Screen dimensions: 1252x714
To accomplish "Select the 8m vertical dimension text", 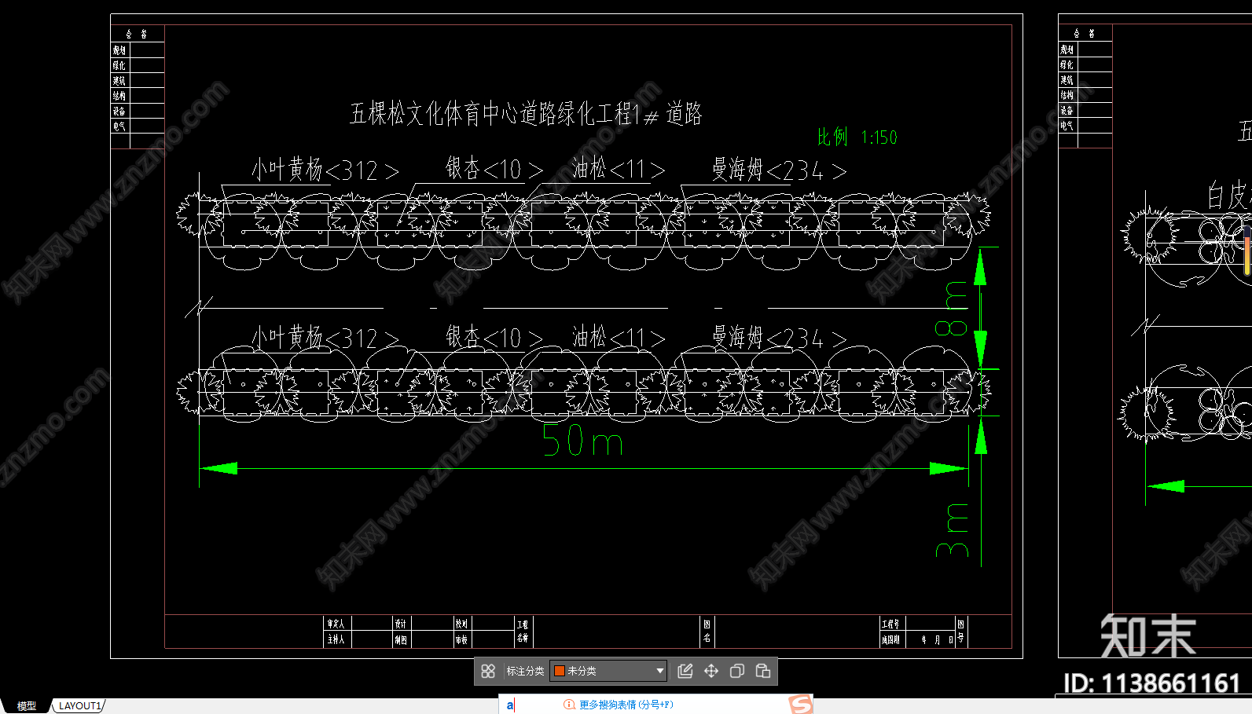I will pos(952,308).
